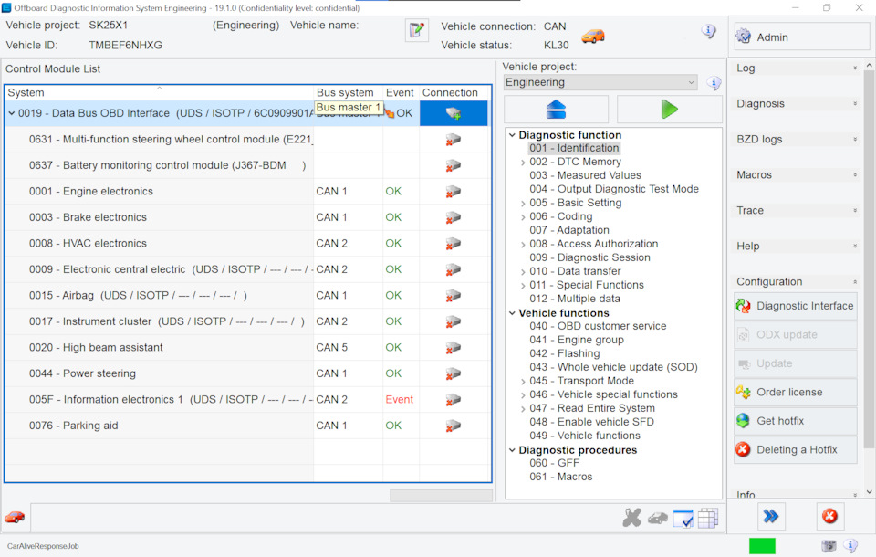Viewport: 876px width, 557px height.
Task: Open the vehicle name edit notepad icon
Action: pos(416,30)
